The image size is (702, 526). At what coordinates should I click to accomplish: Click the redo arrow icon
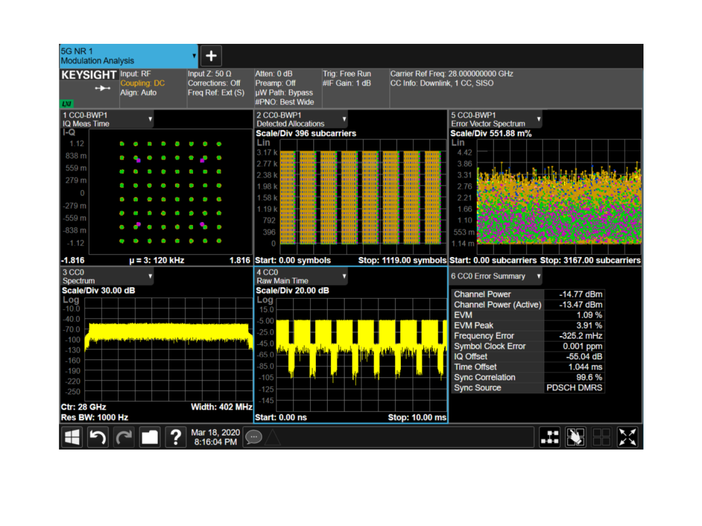coord(124,437)
